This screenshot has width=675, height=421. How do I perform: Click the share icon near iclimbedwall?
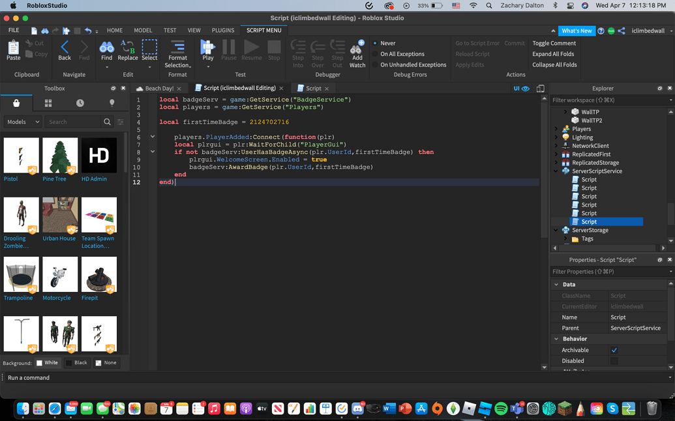point(621,31)
